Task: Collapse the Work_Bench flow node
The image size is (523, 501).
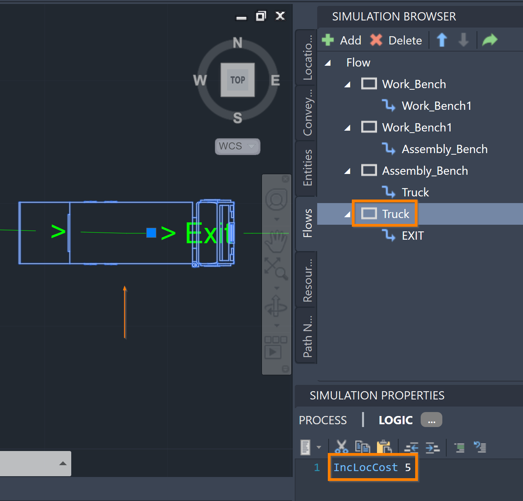Action: (347, 85)
